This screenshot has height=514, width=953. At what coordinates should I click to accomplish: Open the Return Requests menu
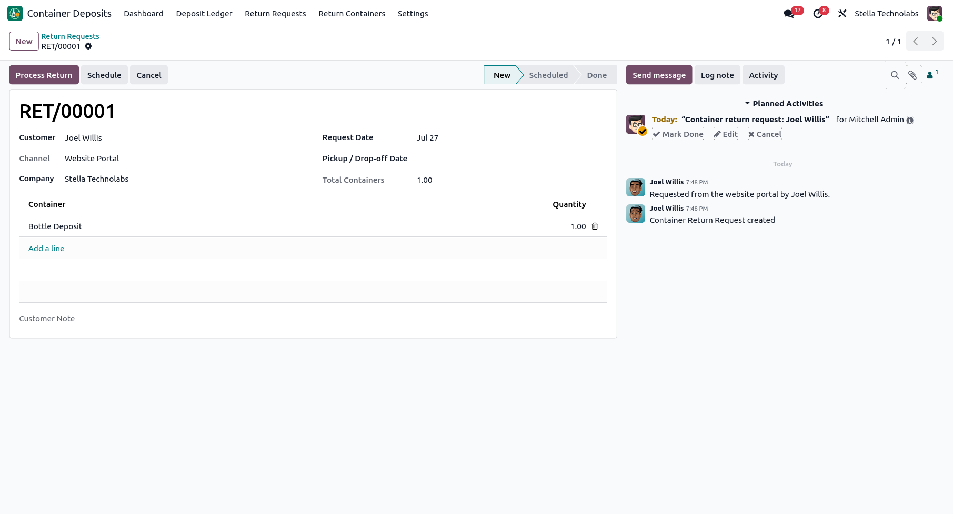275,14
